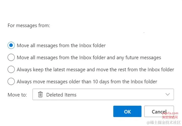Viewport: 182px width, 126px height.
Task: Click the 'For messages from:' heading text
Action: pyautogui.click(x=29, y=26)
